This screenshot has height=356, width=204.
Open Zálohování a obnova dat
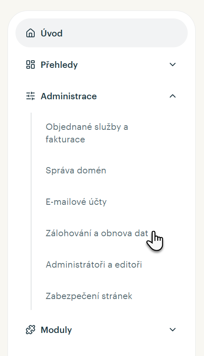(x=97, y=233)
